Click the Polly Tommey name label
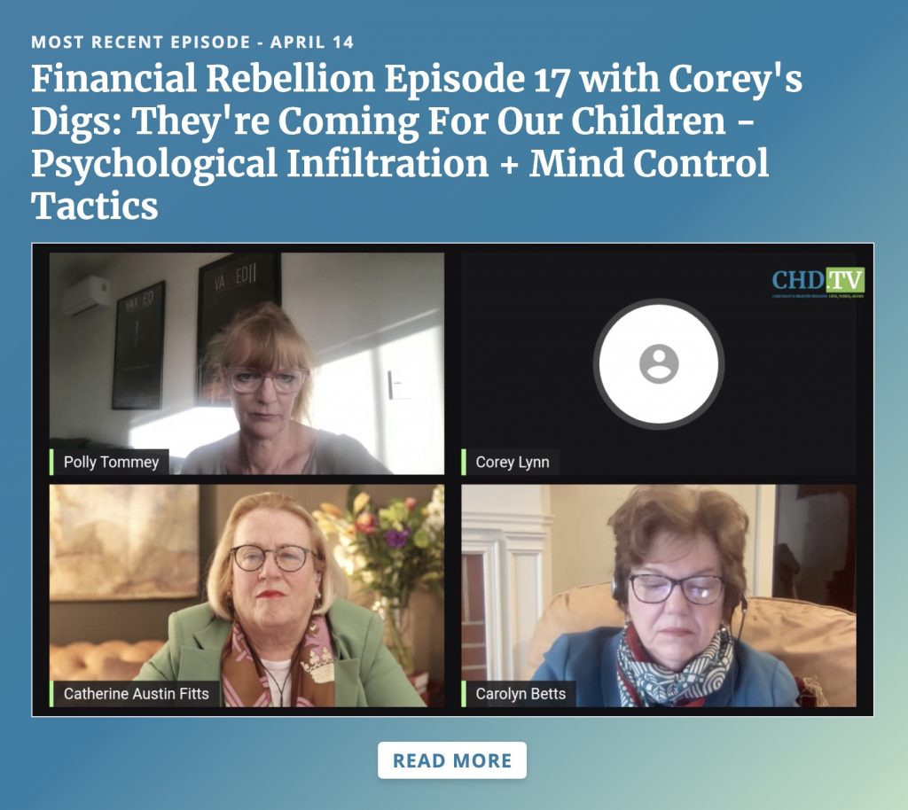Image resolution: width=908 pixels, height=810 pixels. coord(111,463)
